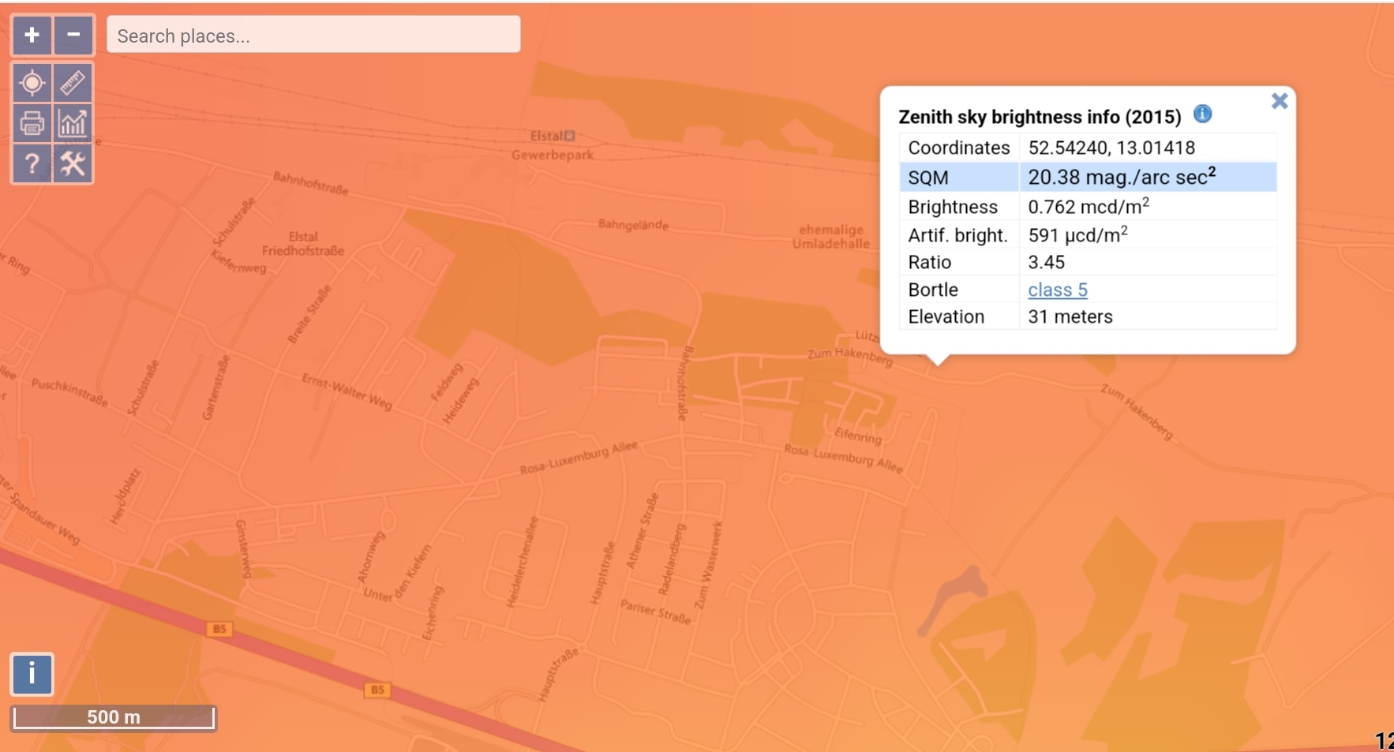
Task: Click the blue info button at bottom left
Action: coord(32,674)
